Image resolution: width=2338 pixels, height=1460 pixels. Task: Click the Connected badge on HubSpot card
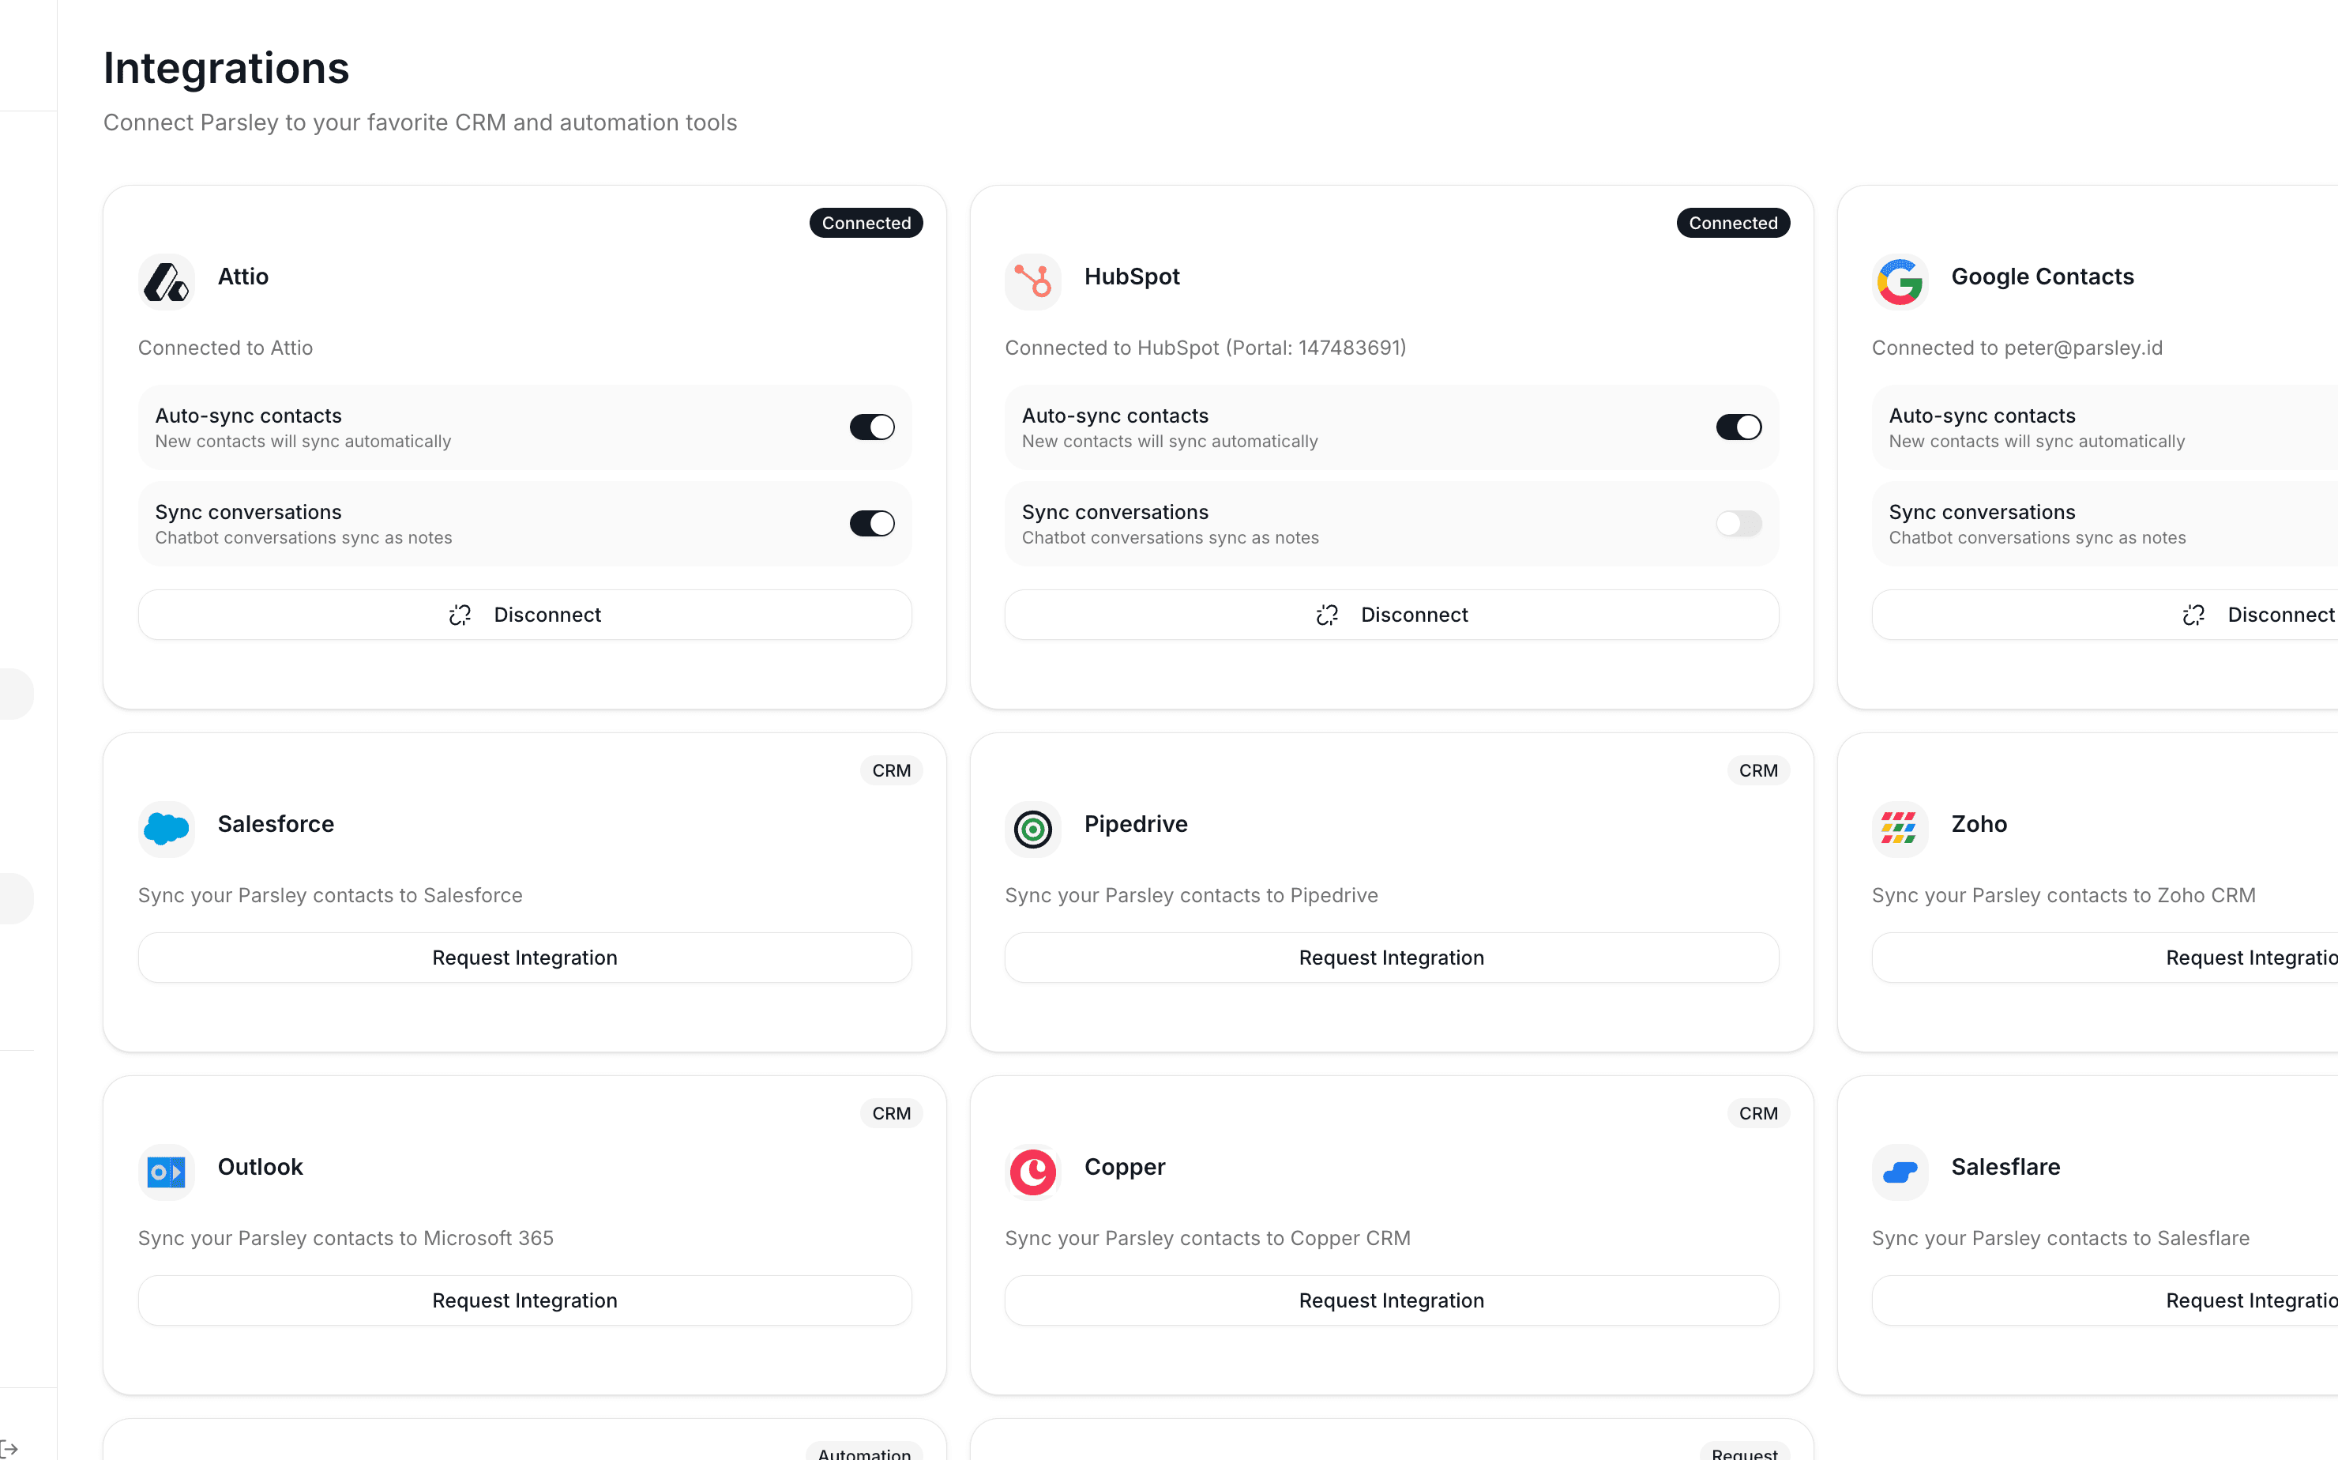1732,223
